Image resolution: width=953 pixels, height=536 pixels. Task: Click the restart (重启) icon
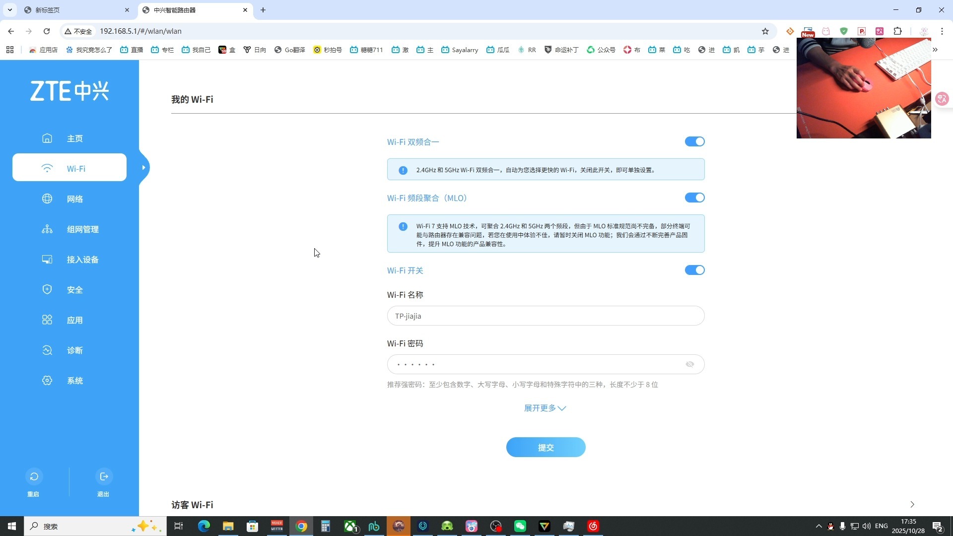[x=34, y=476]
